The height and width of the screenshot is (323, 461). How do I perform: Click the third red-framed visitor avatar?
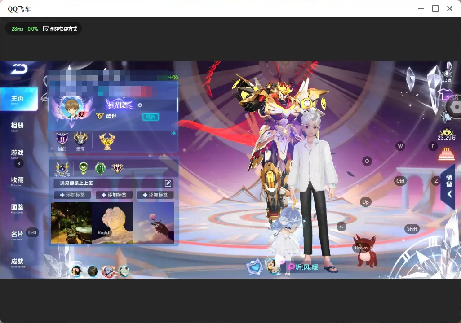coord(108,271)
